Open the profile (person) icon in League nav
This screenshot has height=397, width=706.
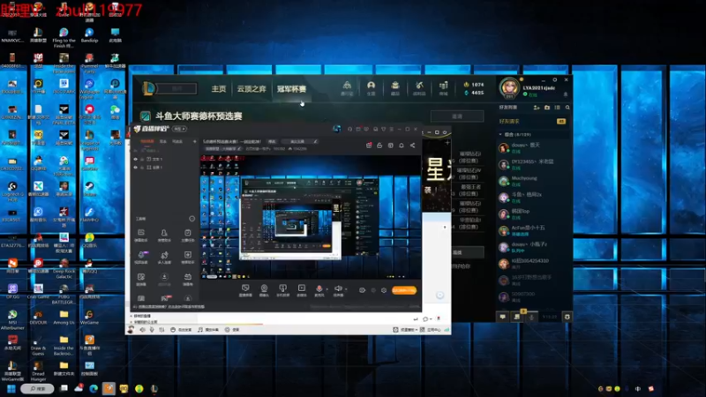(371, 86)
